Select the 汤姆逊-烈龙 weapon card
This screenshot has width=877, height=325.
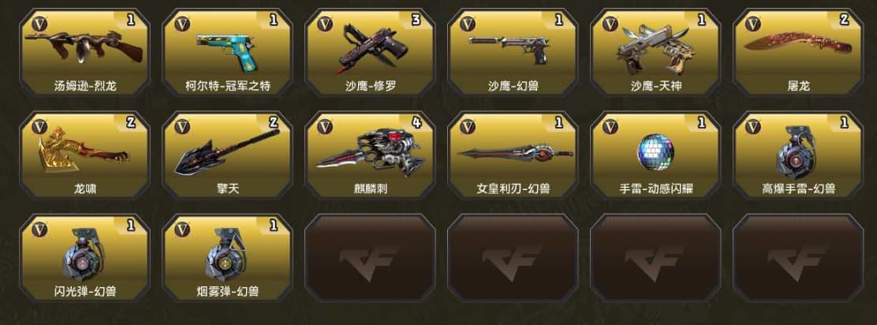click(84, 53)
